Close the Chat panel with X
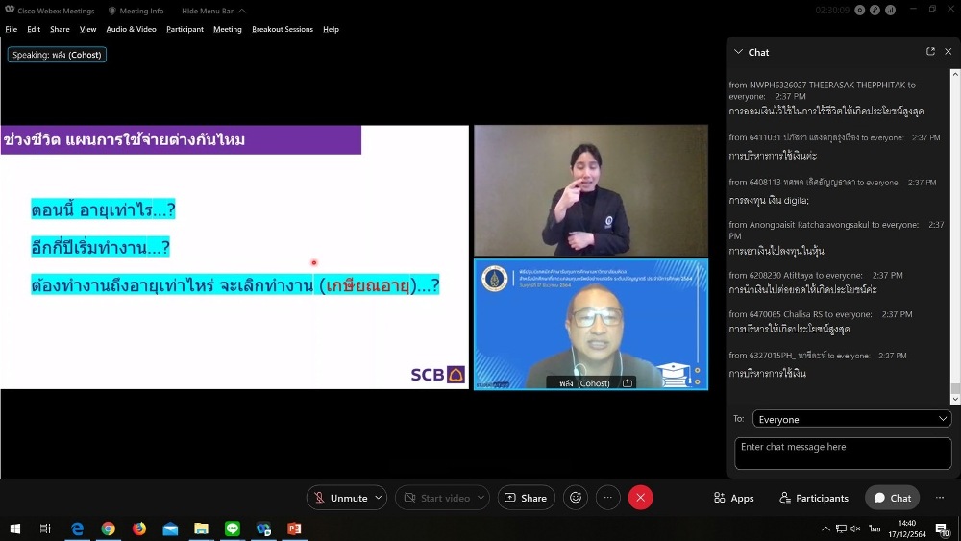This screenshot has height=541, width=961. [x=948, y=52]
